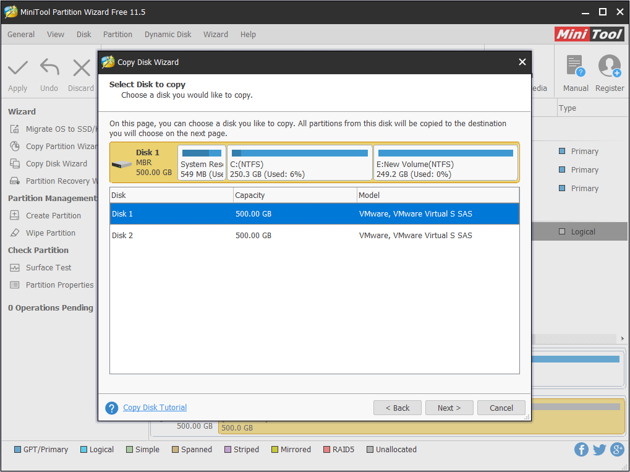Screen dimensions: 630x472
Task: Click the System Reserved partition block
Action: [202, 163]
